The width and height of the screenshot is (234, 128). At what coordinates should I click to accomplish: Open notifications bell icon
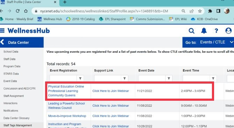[204, 31]
